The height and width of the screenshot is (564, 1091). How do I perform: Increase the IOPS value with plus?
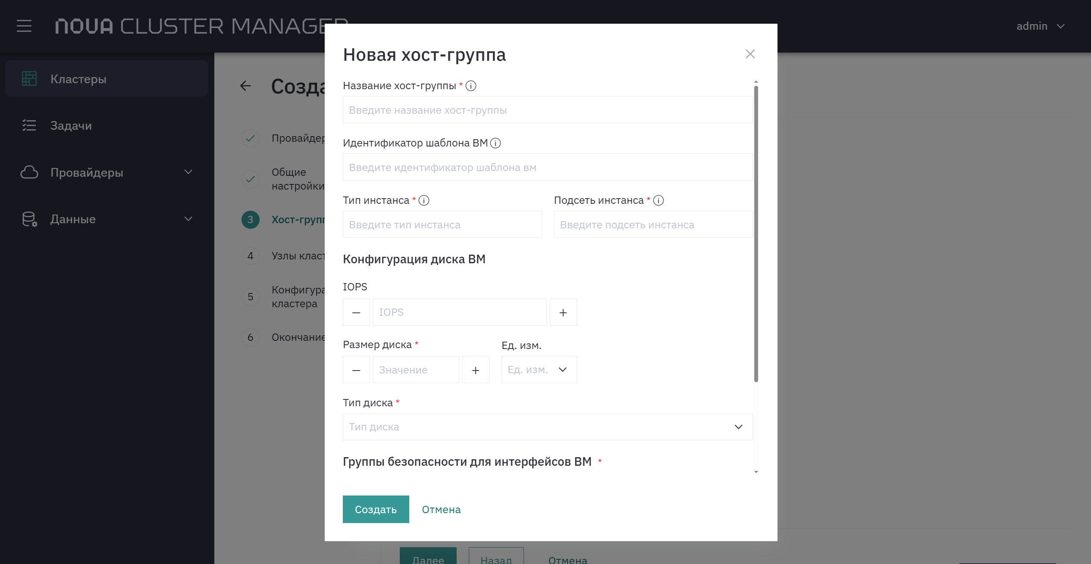point(563,312)
